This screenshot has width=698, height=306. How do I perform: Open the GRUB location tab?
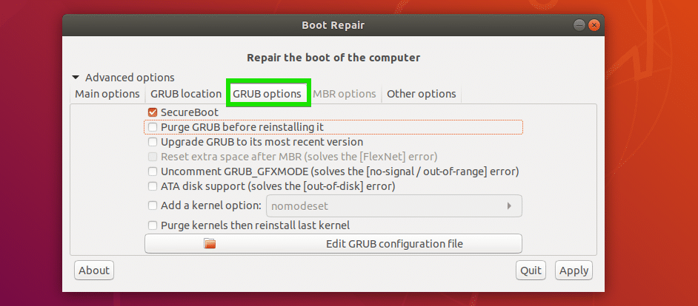coord(186,94)
